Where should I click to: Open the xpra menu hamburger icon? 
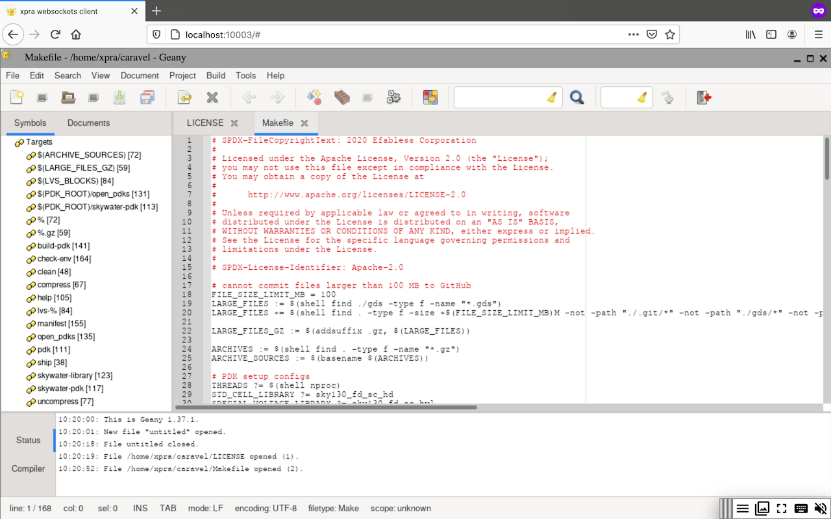tap(743, 509)
